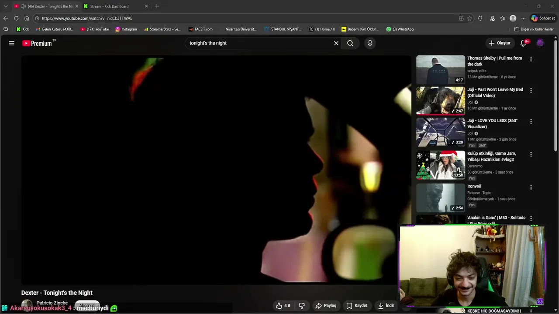Mute the tab via the speaker icon
The image size is (559, 314).
click(x=23, y=6)
